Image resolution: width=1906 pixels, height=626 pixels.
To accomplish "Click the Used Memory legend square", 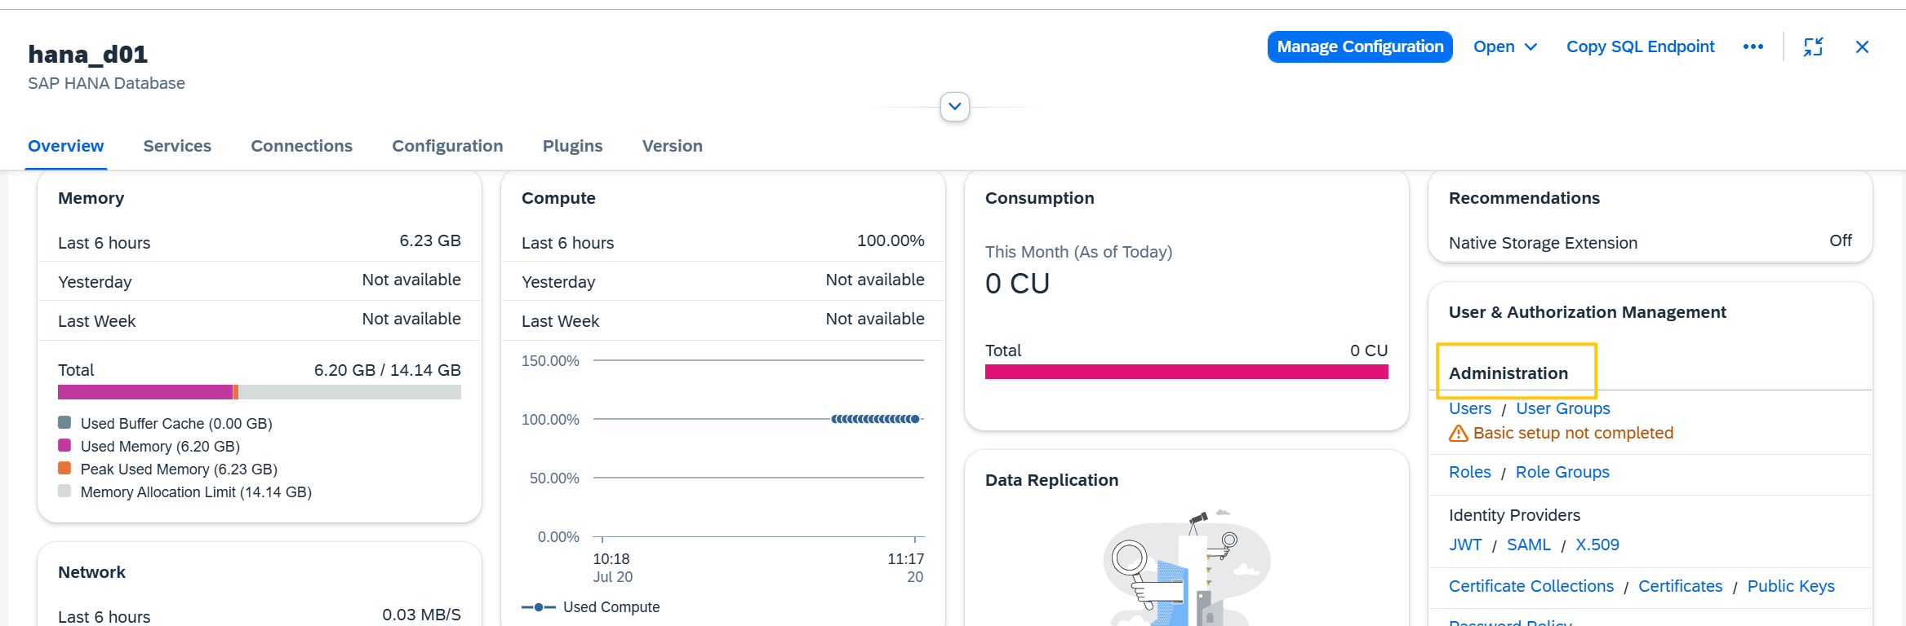I will tap(64, 445).
